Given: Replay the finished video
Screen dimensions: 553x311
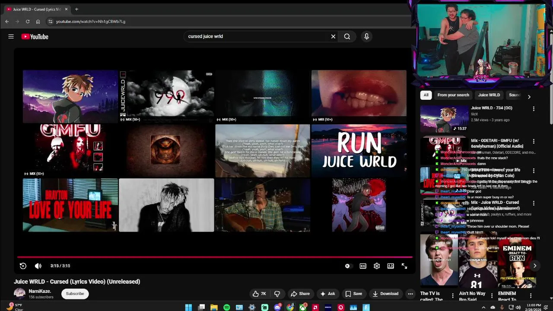Looking at the screenshot, I should [23, 266].
